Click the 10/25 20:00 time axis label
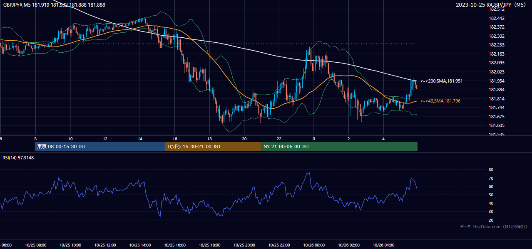The height and width of the screenshot is (249, 532). 244,245
